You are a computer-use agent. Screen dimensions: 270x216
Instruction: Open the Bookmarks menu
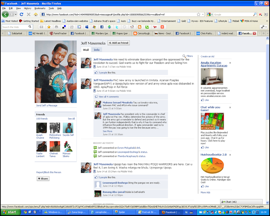tap(40, 8)
